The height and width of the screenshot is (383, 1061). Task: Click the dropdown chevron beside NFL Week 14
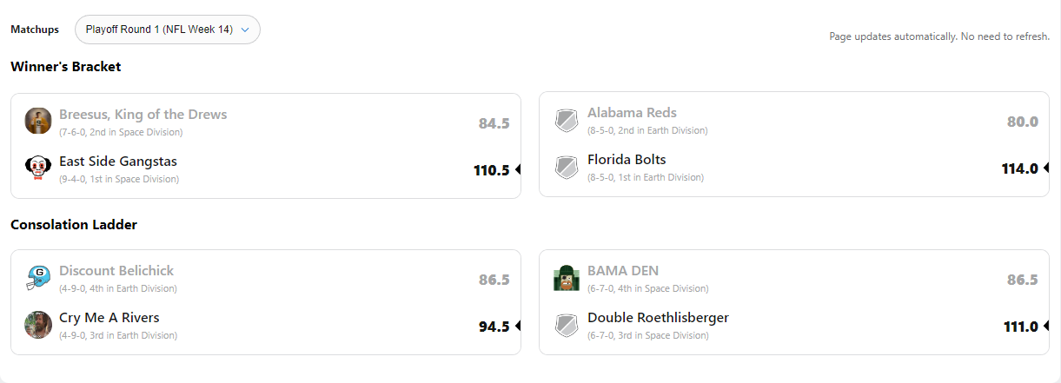pyautogui.click(x=245, y=30)
